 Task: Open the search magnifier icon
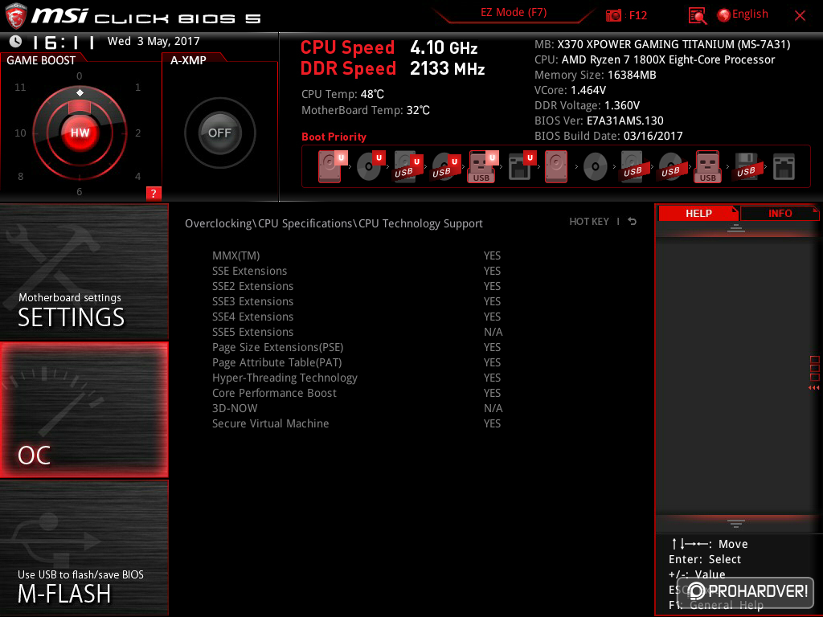pyautogui.click(x=697, y=16)
